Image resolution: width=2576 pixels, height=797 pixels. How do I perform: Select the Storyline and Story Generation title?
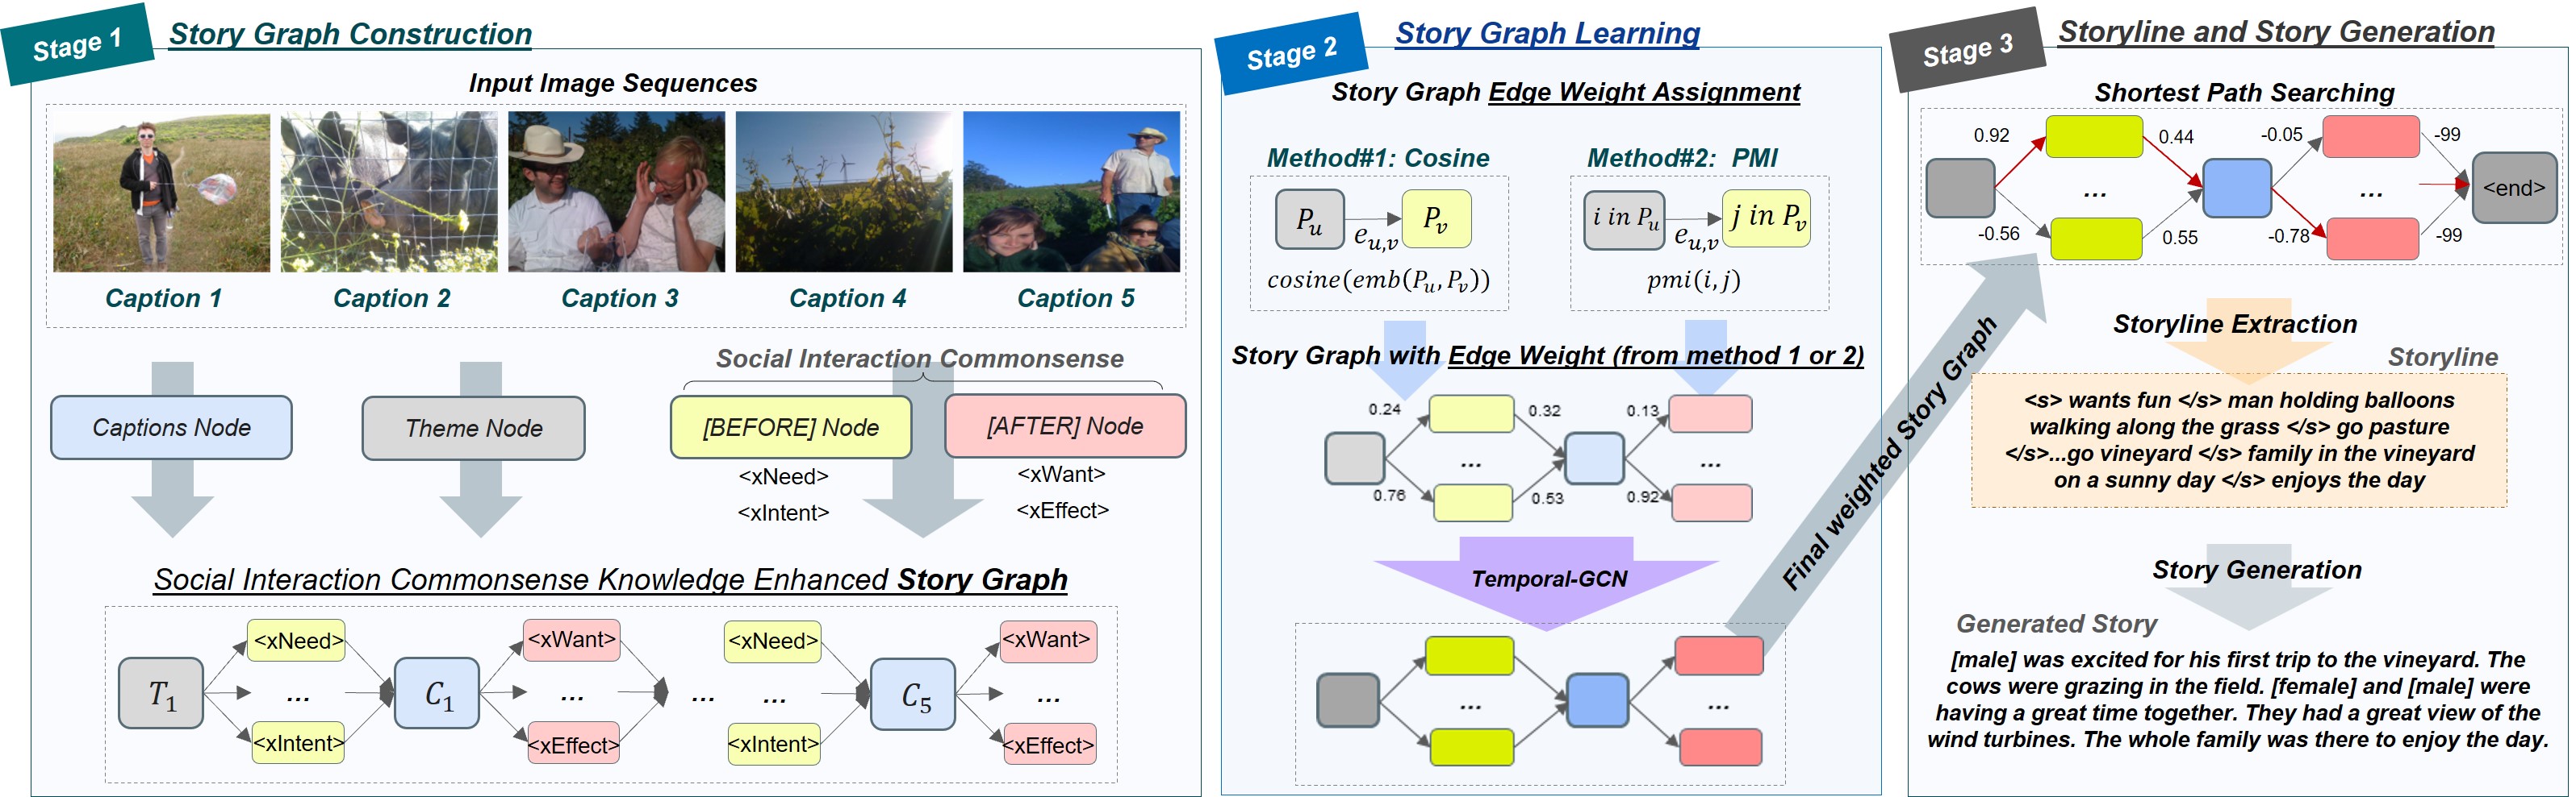point(2276,32)
